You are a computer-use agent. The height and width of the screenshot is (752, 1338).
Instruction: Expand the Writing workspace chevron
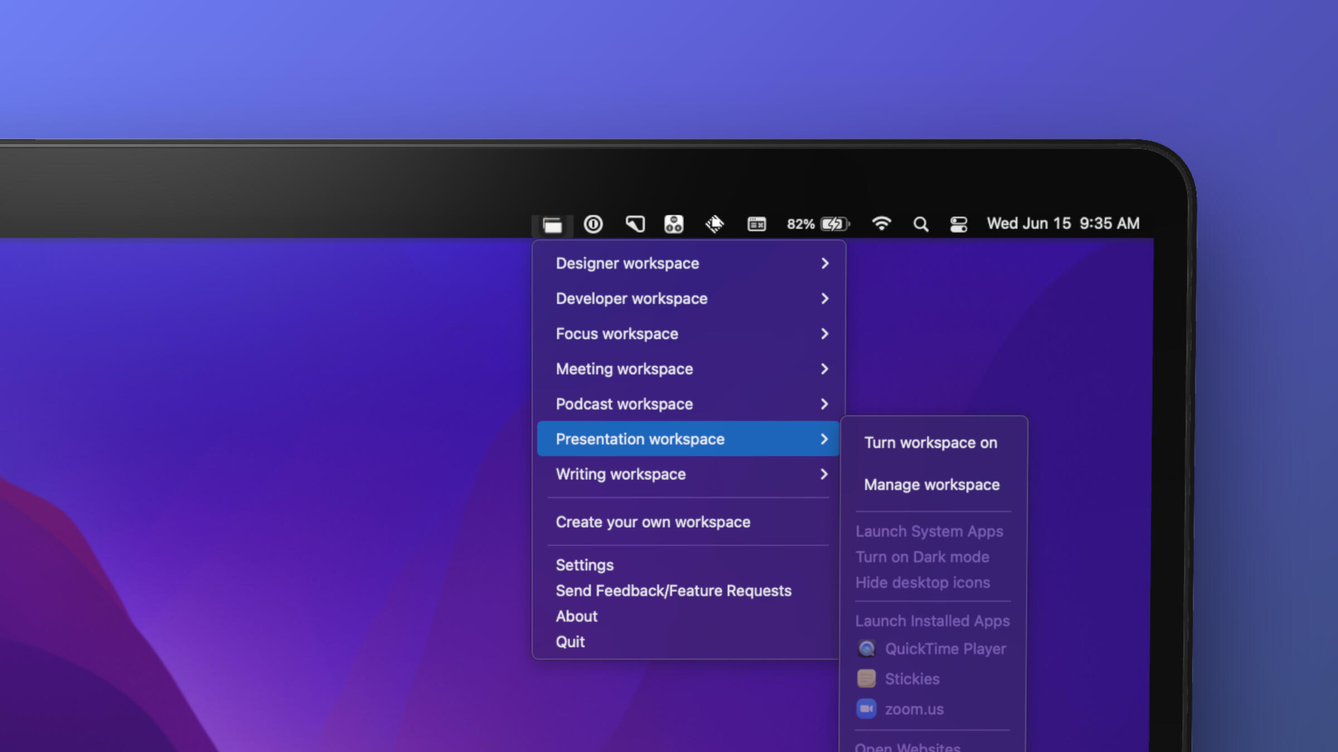click(x=825, y=474)
